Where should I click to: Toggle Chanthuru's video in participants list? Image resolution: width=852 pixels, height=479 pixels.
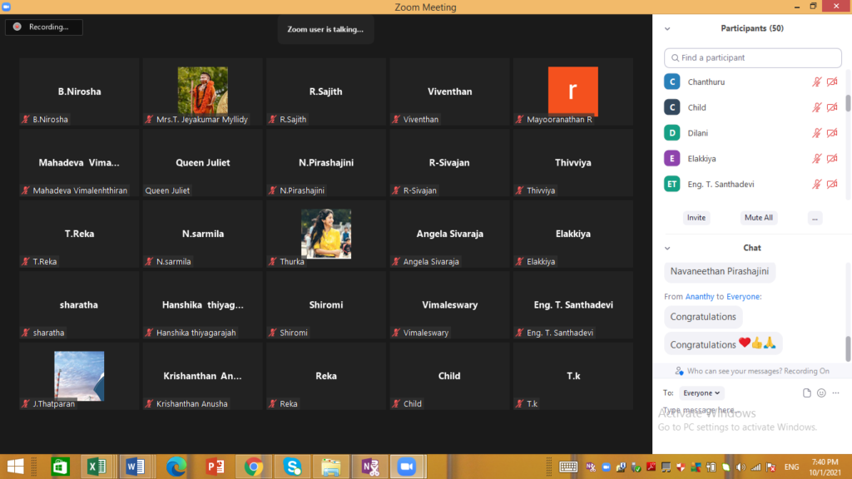[832, 81]
